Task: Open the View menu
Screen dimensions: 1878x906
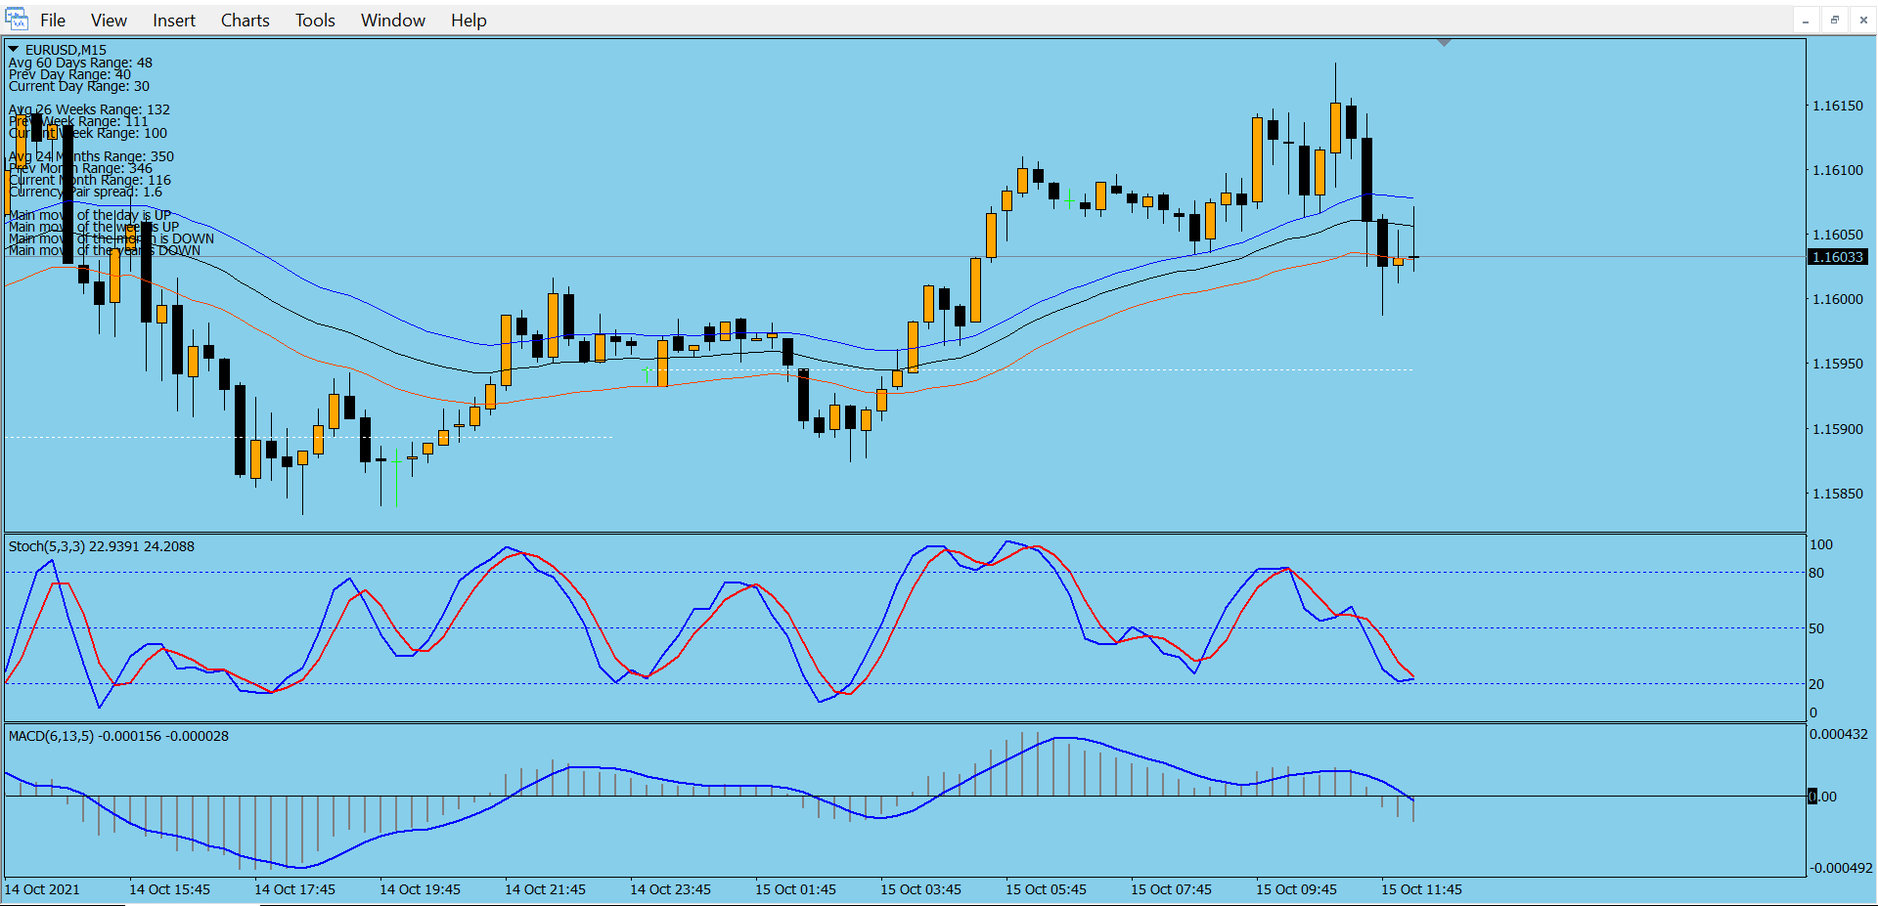Action: (109, 21)
